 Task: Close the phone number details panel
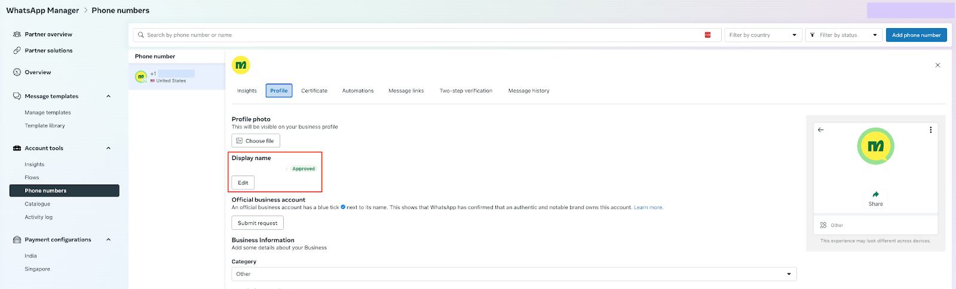pos(937,65)
